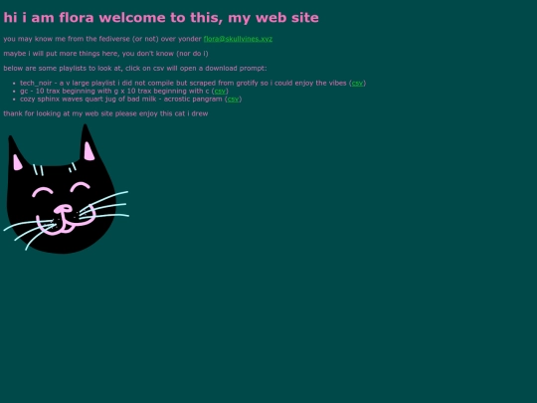Click the "cozy sphinx waves" list item text
Image resolution: width=537 pixels, height=403 pixels.
[131, 99]
